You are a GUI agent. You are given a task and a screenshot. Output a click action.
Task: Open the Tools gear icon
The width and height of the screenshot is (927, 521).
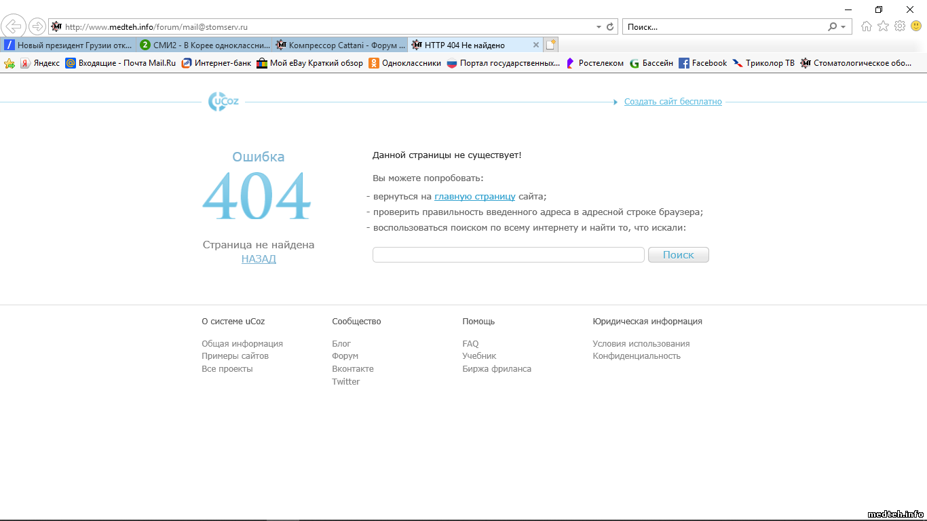[x=900, y=26]
